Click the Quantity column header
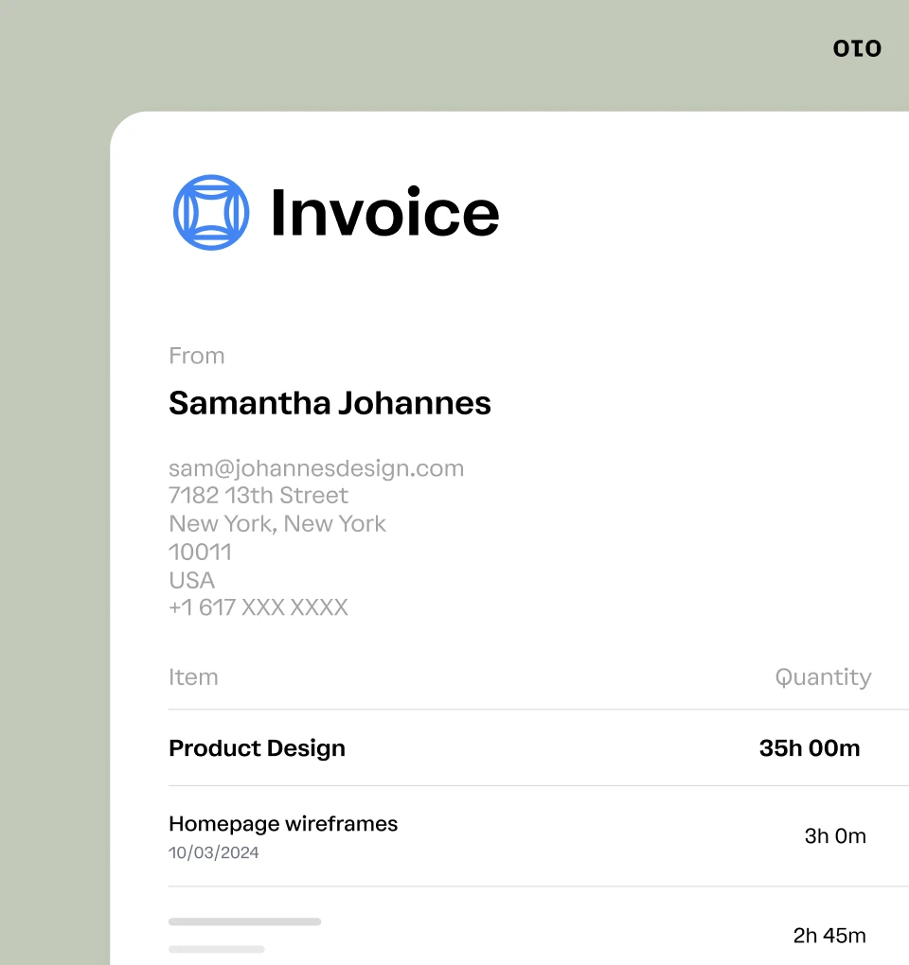The width and height of the screenshot is (909, 965). pyautogui.click(x=823, y=676)
